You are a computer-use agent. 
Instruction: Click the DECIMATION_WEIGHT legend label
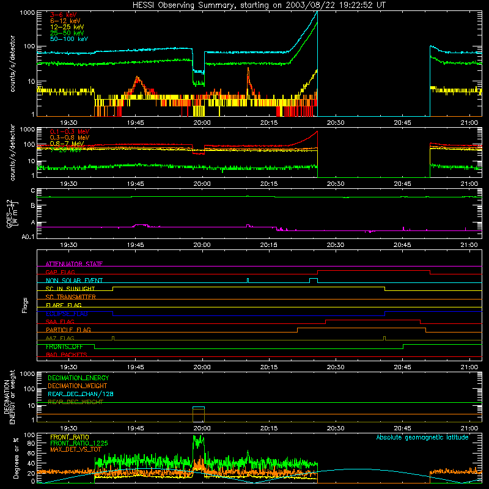(x=78, y=386)
